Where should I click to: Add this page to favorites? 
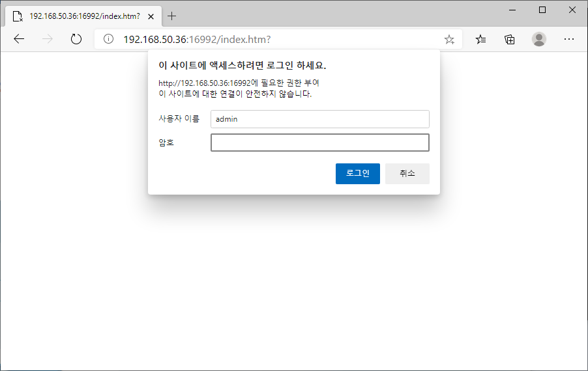449,39
